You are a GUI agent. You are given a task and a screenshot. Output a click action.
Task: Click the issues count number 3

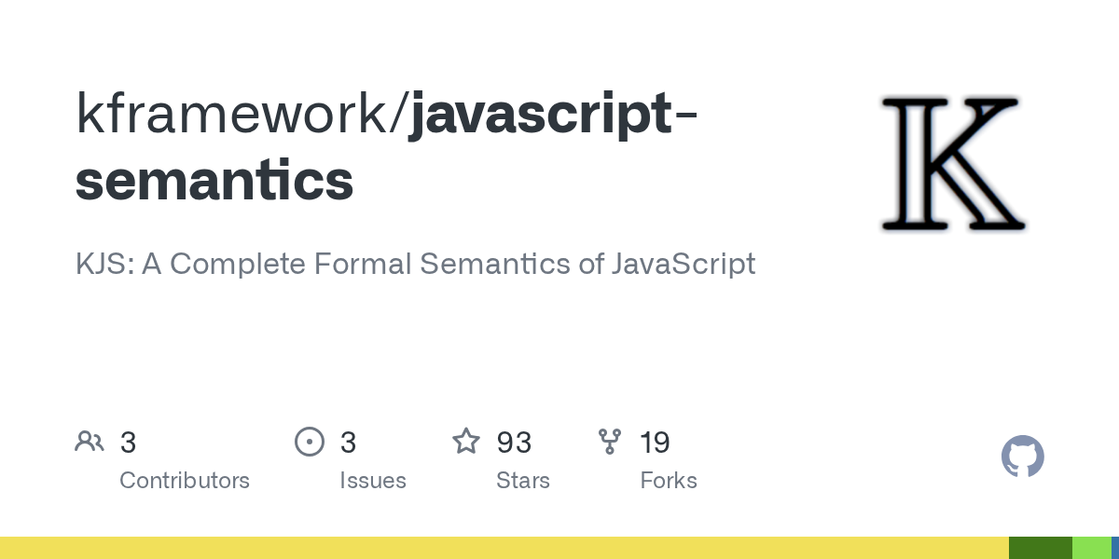coord(348,443)
